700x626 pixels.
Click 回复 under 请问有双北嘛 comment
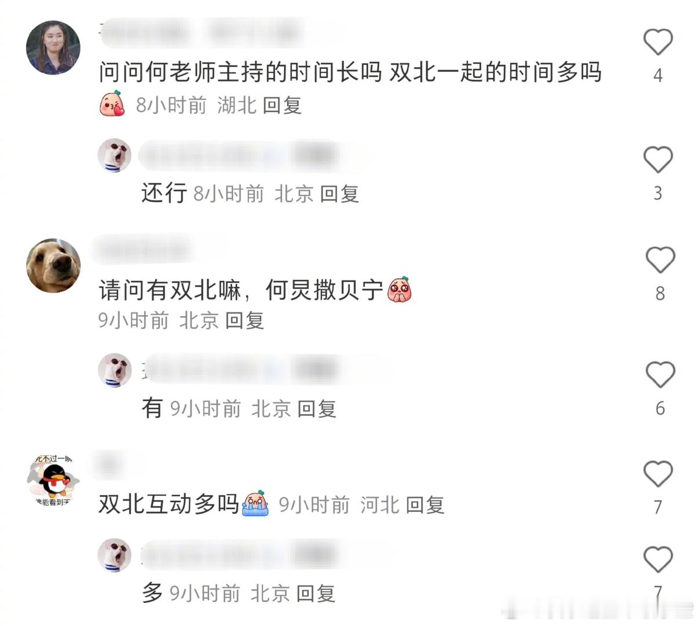point(245,320)
